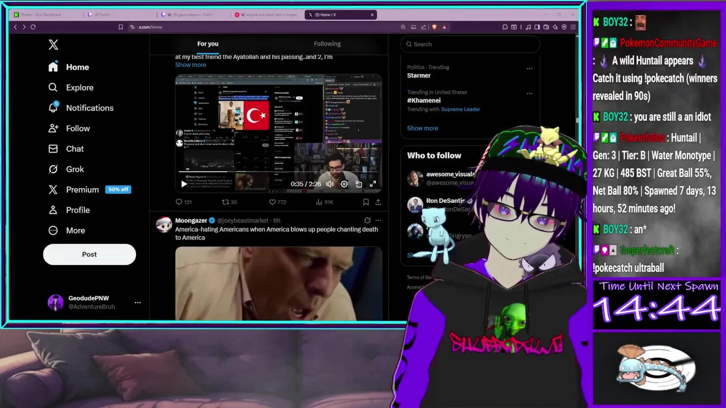Close the Home / X browser tab
Viewport: 726px width, 408px height.
tap(372, 15)
